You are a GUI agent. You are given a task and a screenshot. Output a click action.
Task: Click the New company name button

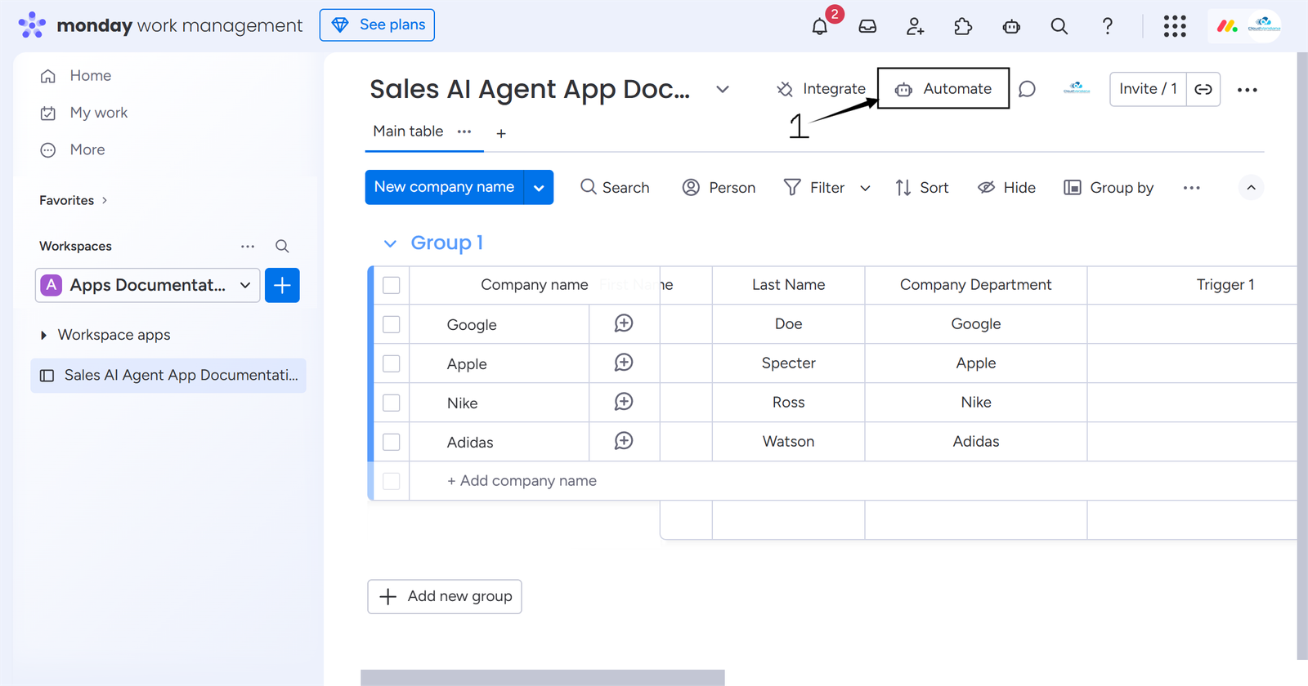[444, 187]
